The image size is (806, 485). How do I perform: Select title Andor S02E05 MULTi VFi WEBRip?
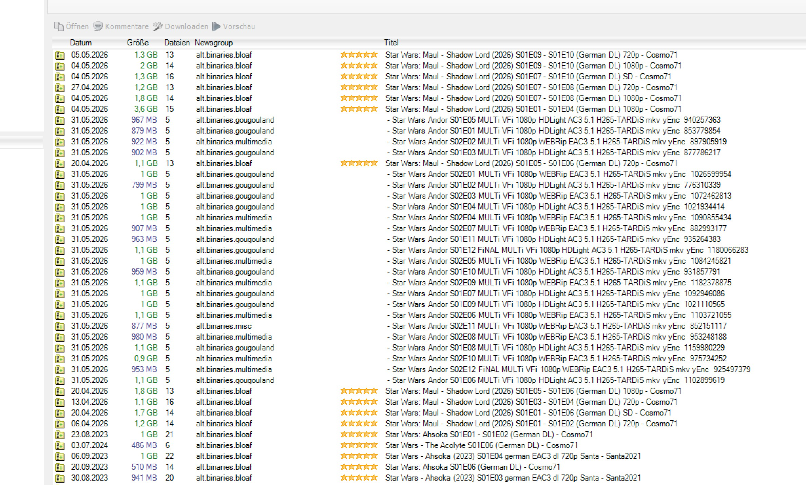pyautogui.click(x=559, y=261)
